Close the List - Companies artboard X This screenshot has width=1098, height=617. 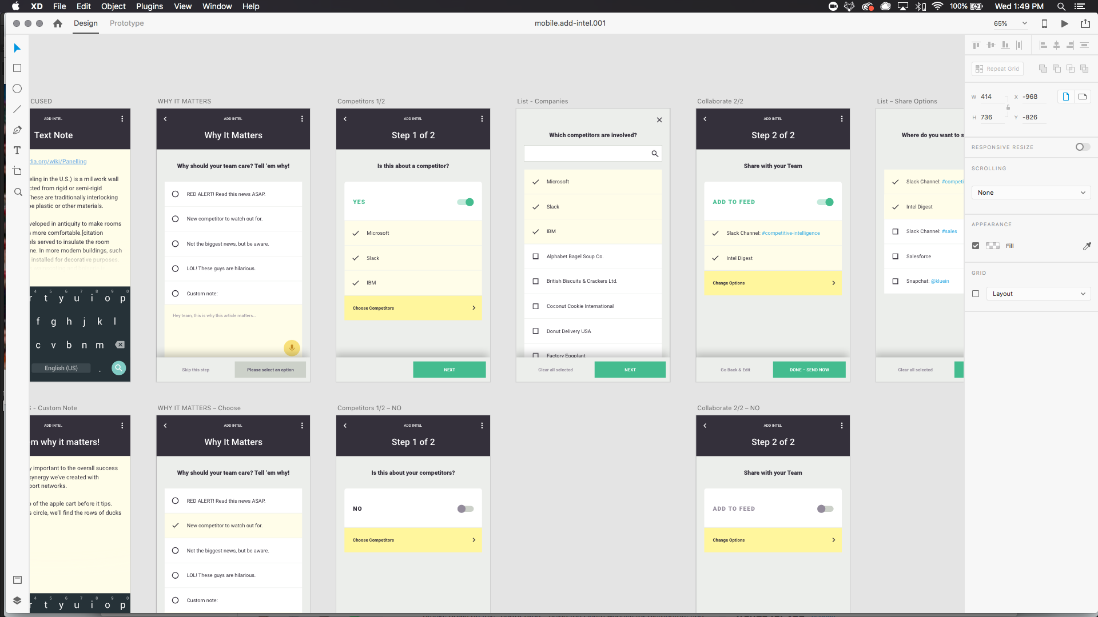[x=659, y=120]
